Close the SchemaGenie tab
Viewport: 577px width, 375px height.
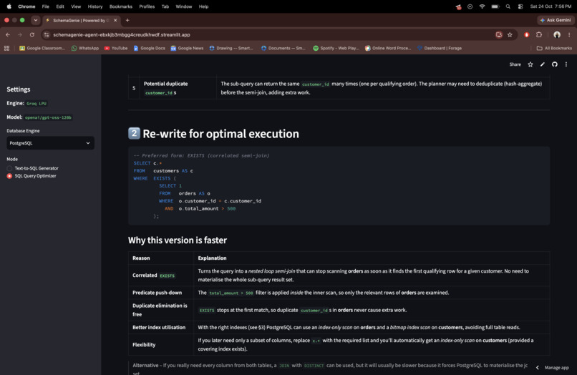tap(115, 20)
